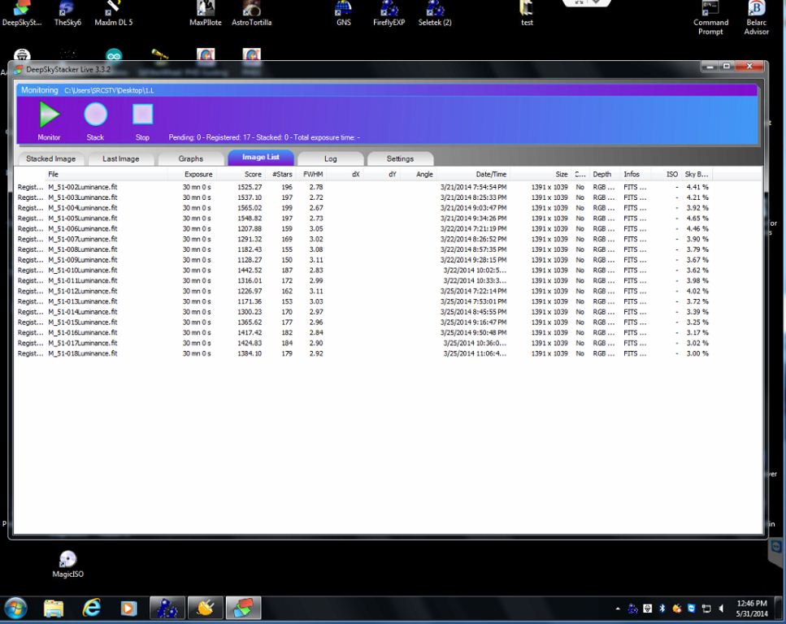Open the Stacked Image tab
The height and width of the screenshot is (624, 786).
point(50,159)
